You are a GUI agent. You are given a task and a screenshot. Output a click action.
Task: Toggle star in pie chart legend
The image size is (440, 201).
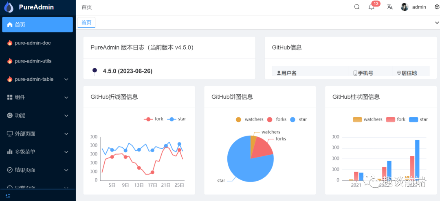pyautogui.click(x=298, y=119)
